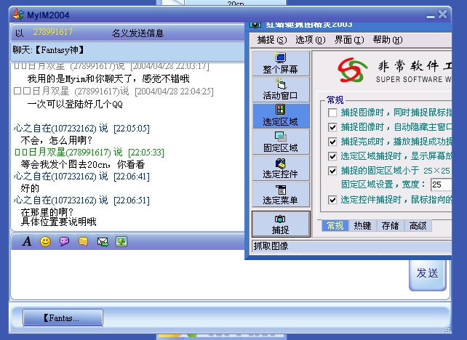Click message 在那里的啊？

coord(47,212)
